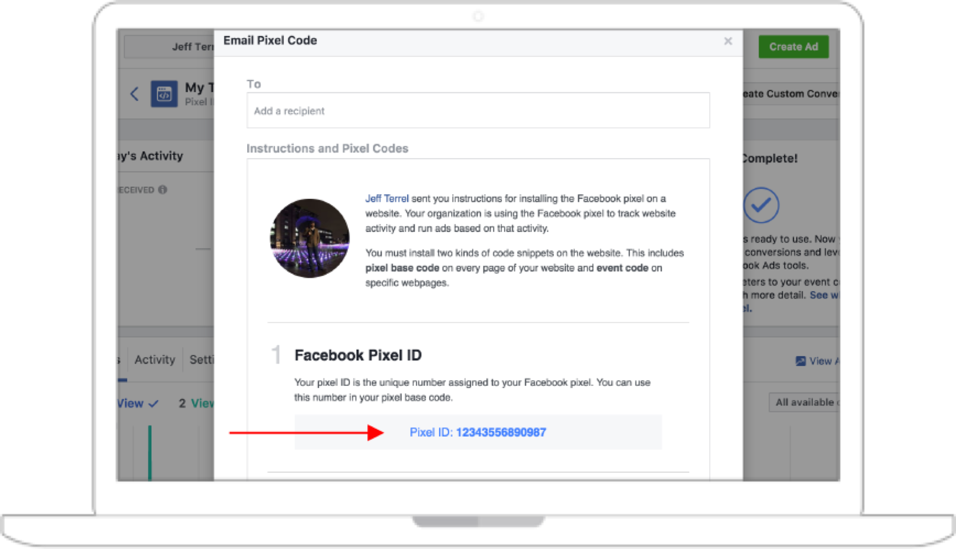Click the green bar in activity chart

click(150, 453)
